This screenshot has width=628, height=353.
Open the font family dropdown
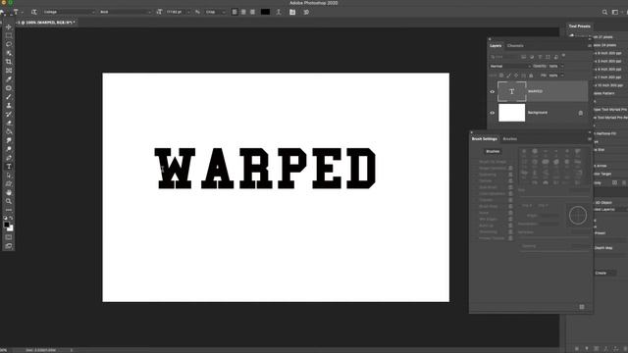(x=70, y=12)
